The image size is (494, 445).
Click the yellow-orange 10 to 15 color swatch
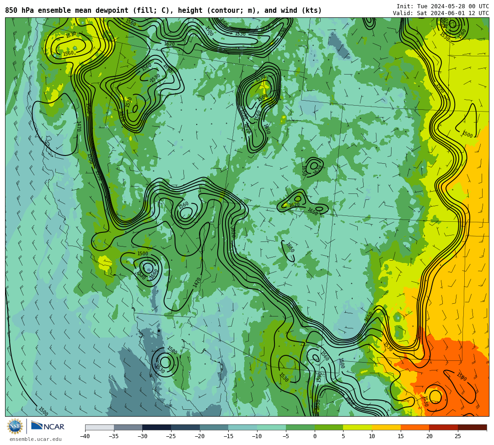[386, 427]
